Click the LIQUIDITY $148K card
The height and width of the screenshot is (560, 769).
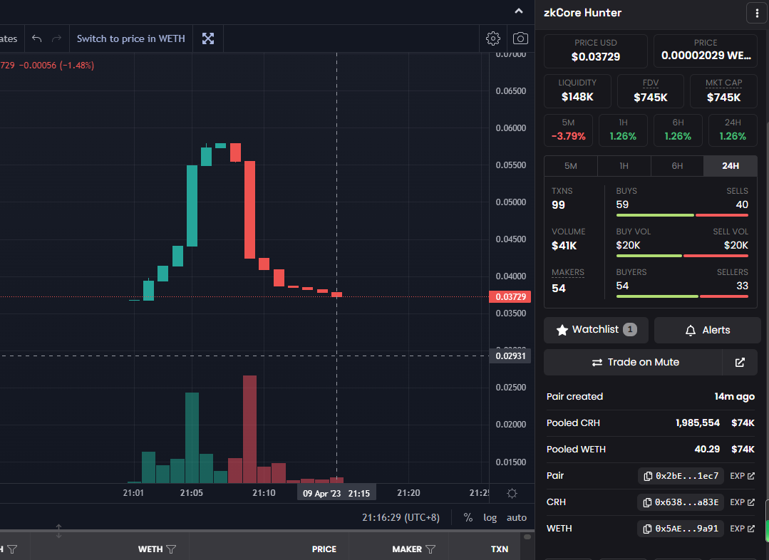(577, 90)
